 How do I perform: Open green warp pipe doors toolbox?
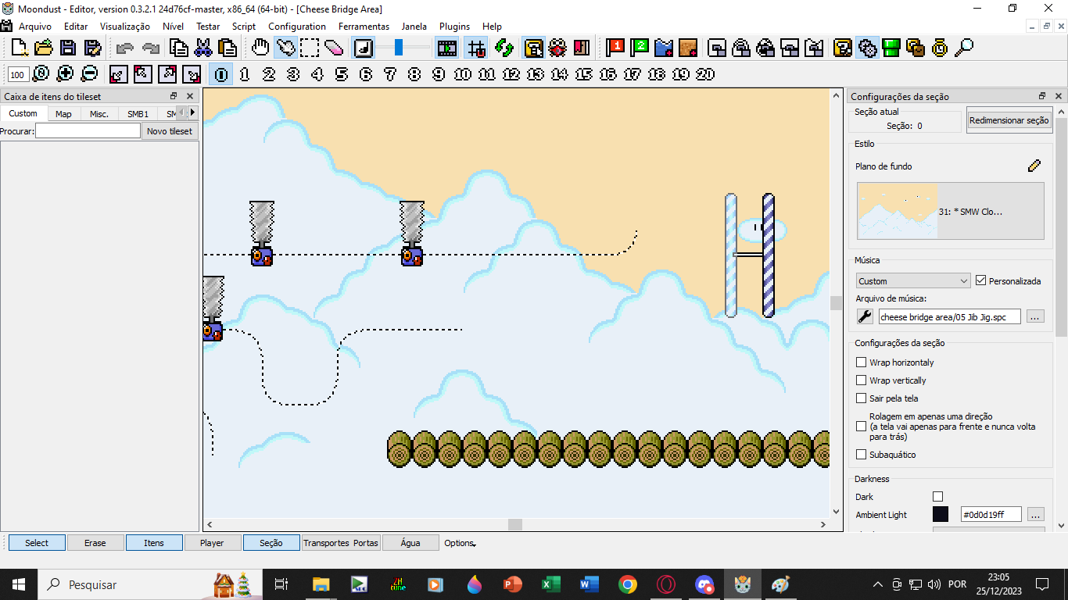tap(891, 48)
